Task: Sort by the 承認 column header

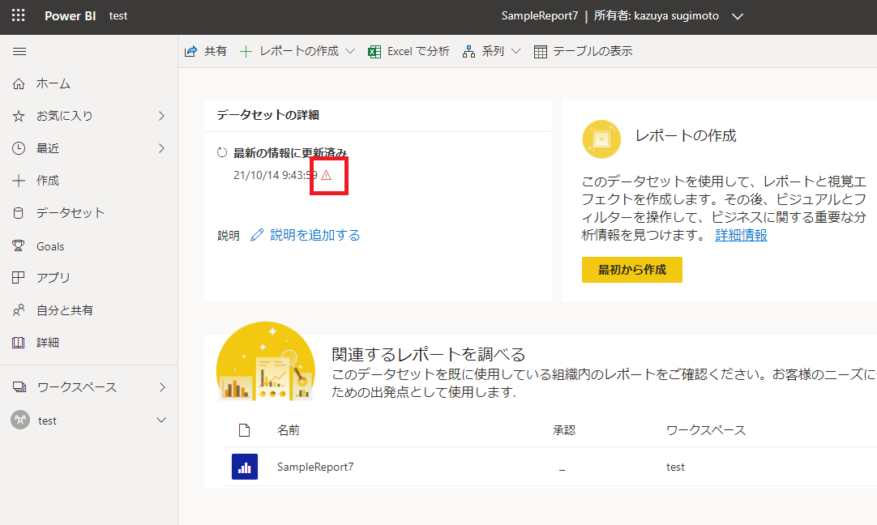Action: pos(564,430)
